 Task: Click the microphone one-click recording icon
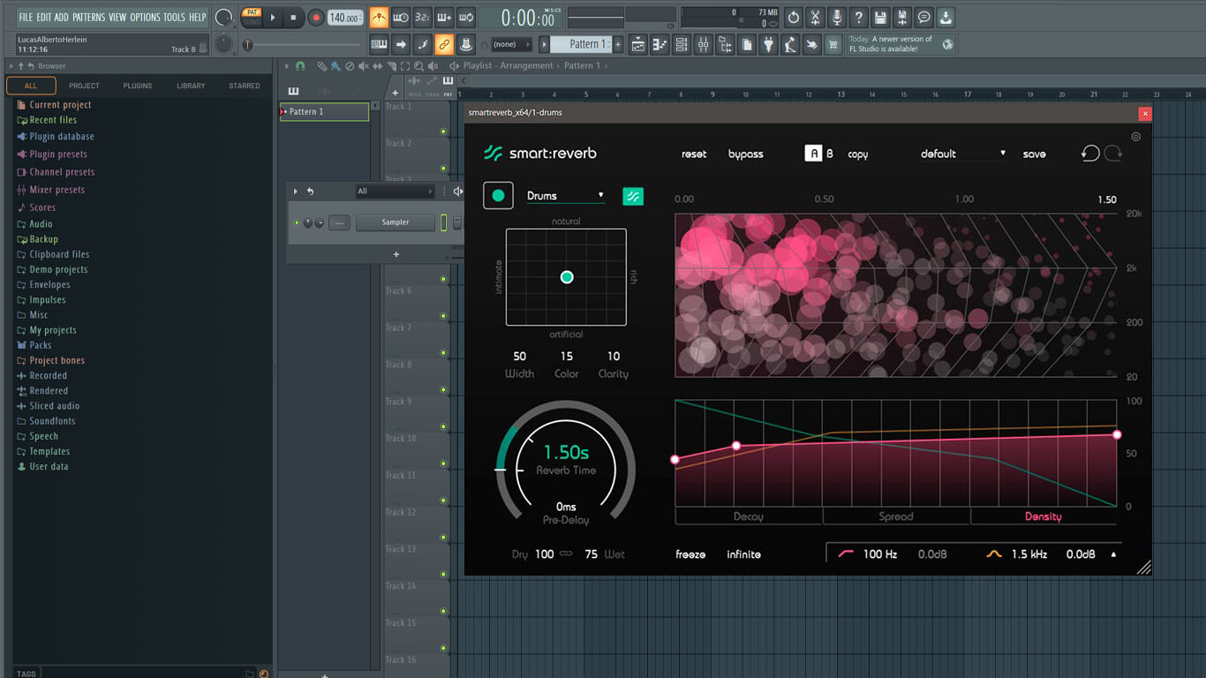(837, 18)
